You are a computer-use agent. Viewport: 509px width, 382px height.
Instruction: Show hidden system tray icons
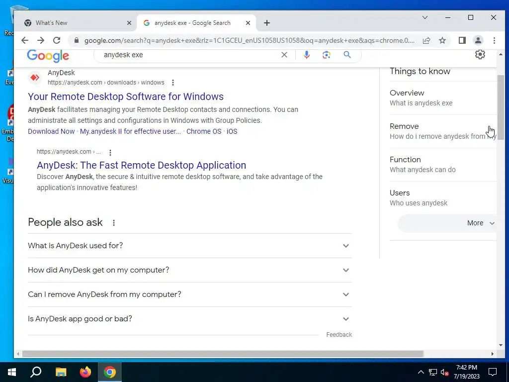421,372
